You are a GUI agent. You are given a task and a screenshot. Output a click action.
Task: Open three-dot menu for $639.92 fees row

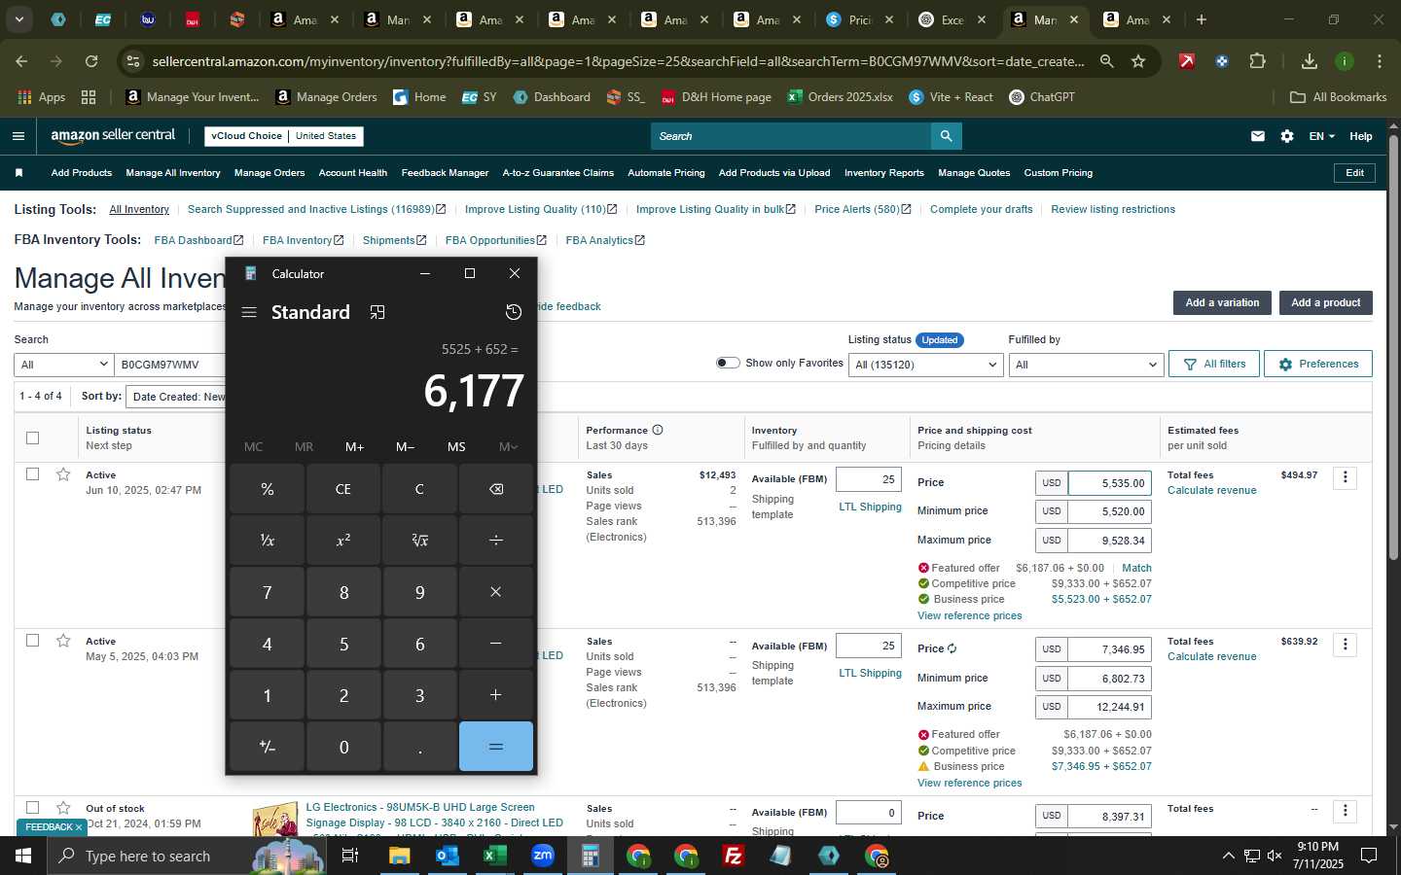(1346, 644)
